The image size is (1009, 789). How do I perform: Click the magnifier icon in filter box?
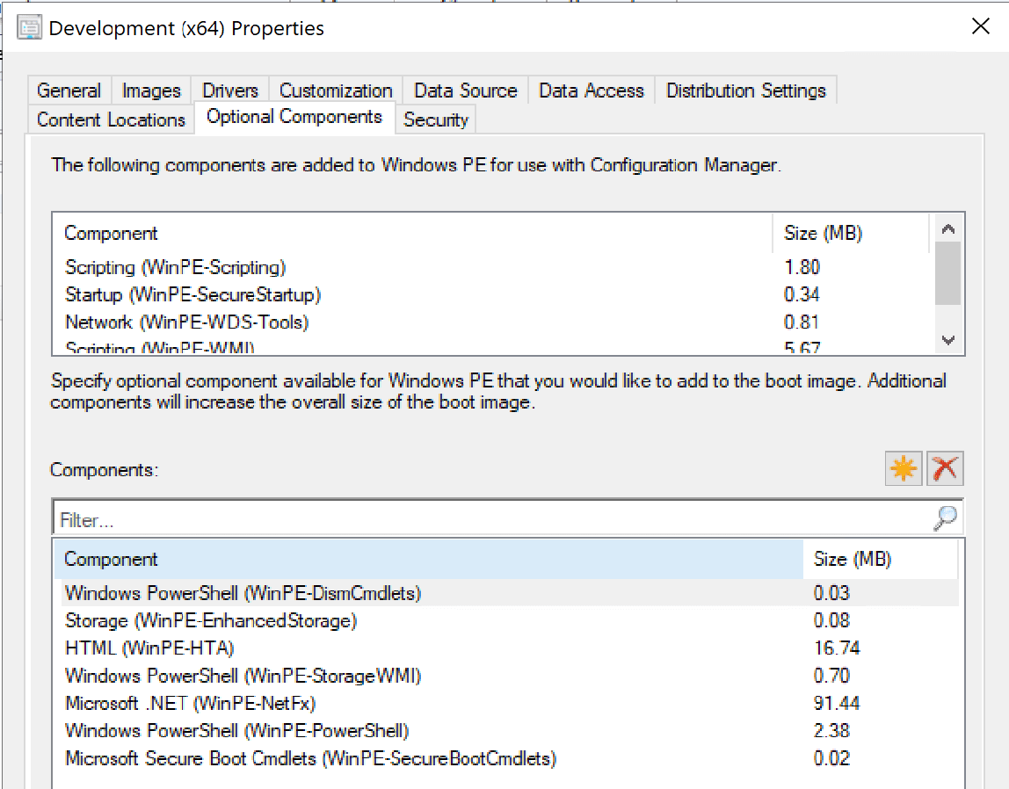945,518
